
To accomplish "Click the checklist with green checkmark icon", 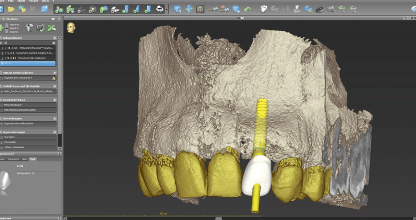I will coord(40,28).
